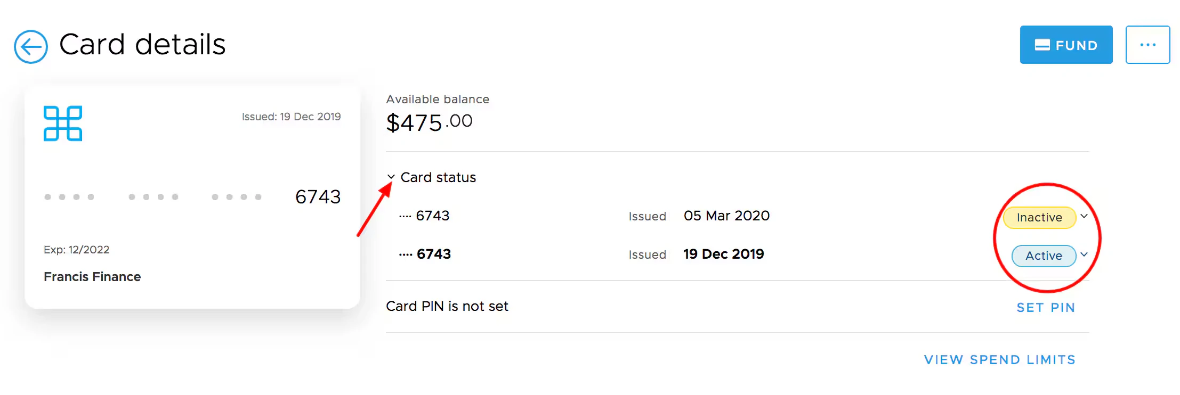The image size is (1180, 395).
Task: Click the SET PIN link
Action: pos(1046,308)
